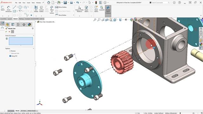This screenshot has width=203, height=114.
Task: Choose the Circle sketch tool
Action: point(20,7)
